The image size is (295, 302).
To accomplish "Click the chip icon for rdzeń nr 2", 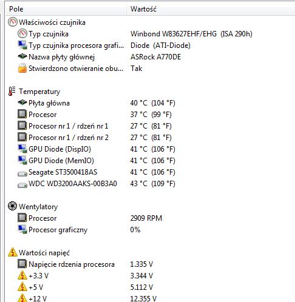I will click(x=22, y=137).
